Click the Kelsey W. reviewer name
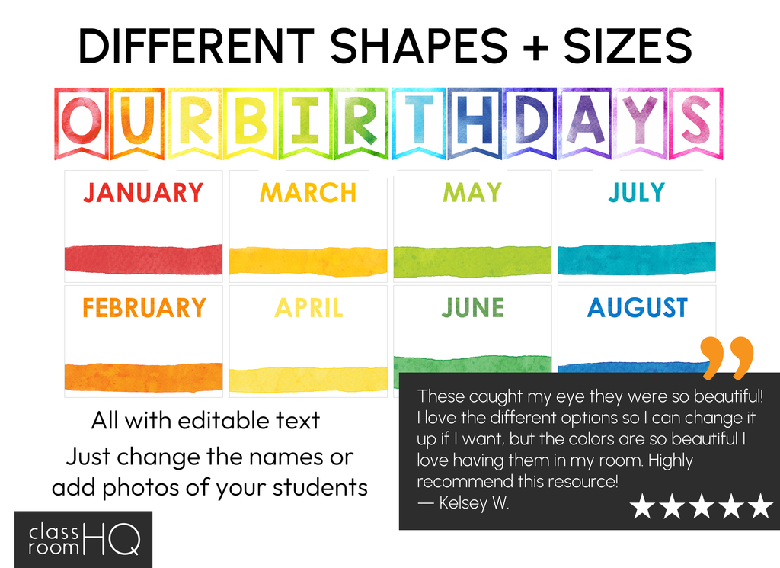 tap(464, 503)
